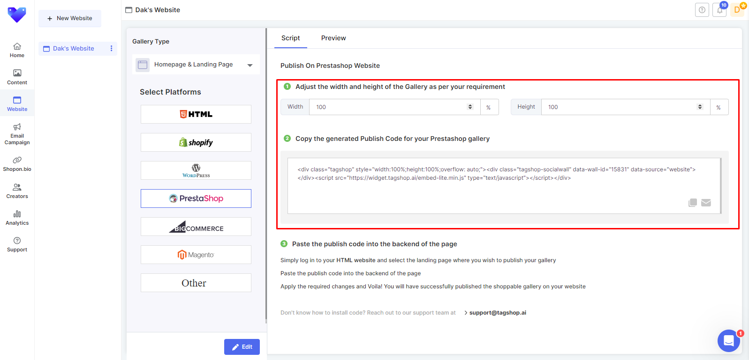
Task: Click the Select Platforms heading
Action: coord(170,92)
